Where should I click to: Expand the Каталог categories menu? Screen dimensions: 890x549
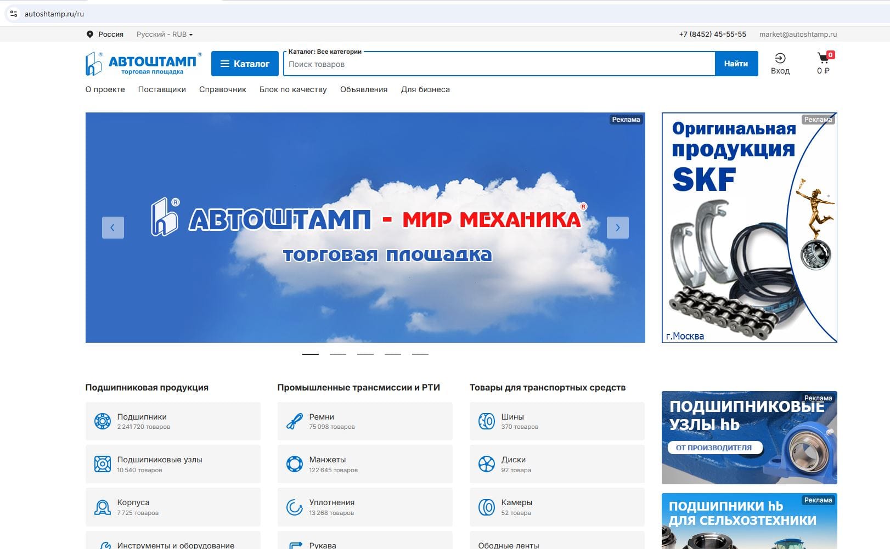[245, 64]
